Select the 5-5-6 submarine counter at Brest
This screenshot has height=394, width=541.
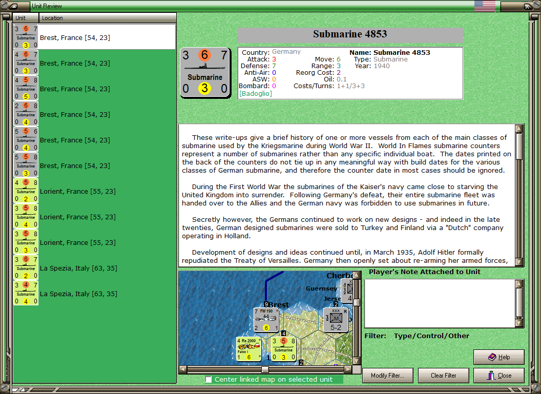[26, 139]
